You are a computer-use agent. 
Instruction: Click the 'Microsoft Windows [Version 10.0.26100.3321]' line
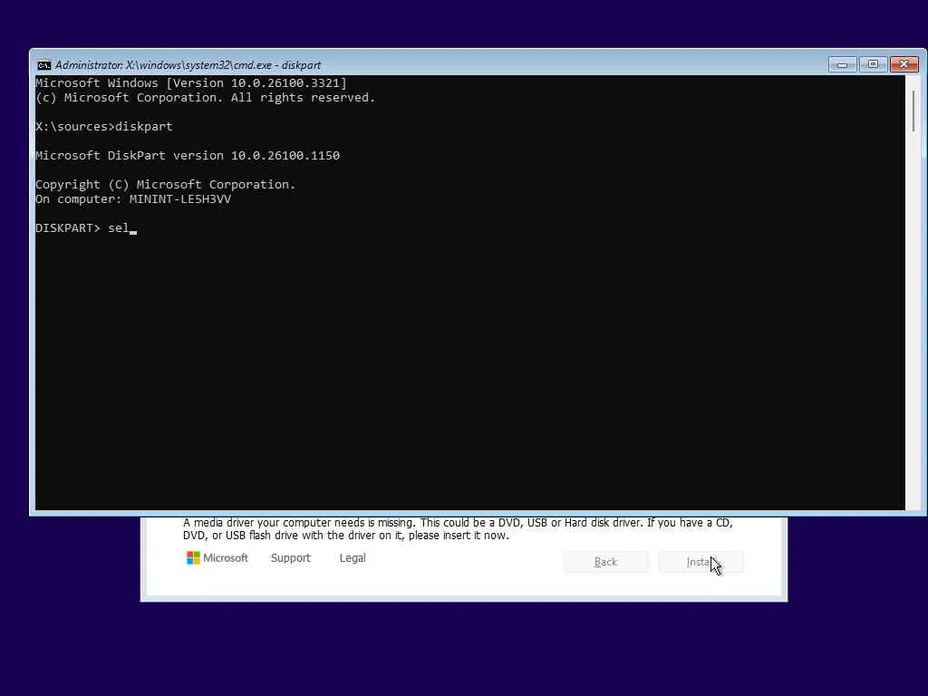coord(191,82)
